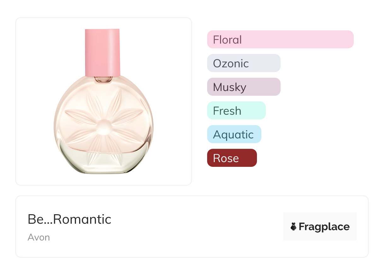Image resolution: width=384 pixels, height=273 pixels.
Task: Click the pink cap of the bottle
Action: click(x=102, y=52)
